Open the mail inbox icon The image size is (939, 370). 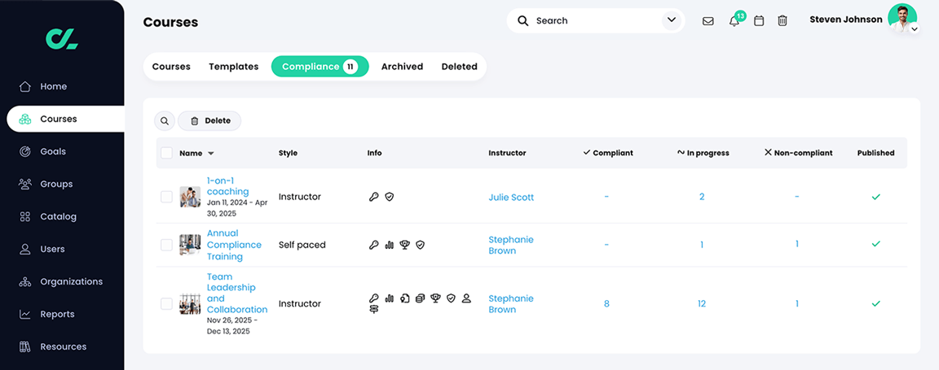click(708, 21)
